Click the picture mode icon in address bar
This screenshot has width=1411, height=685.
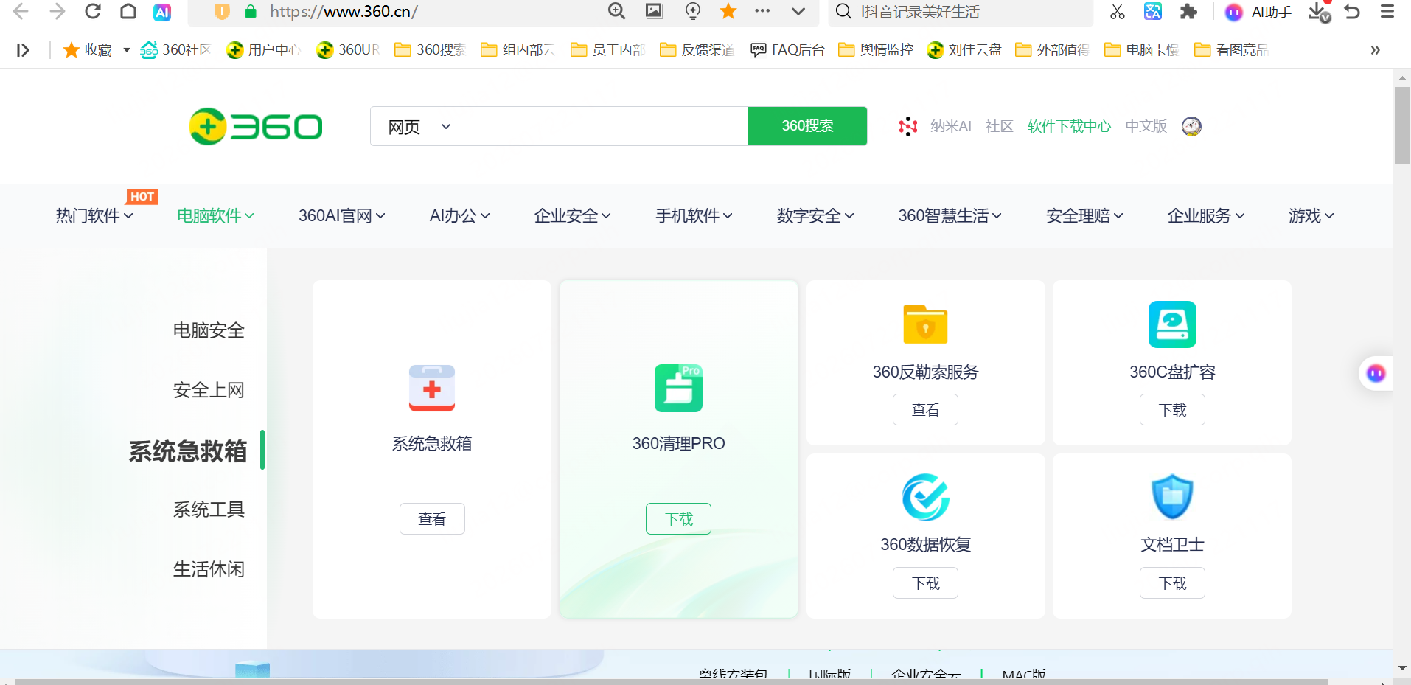click(x=655, y=11)
